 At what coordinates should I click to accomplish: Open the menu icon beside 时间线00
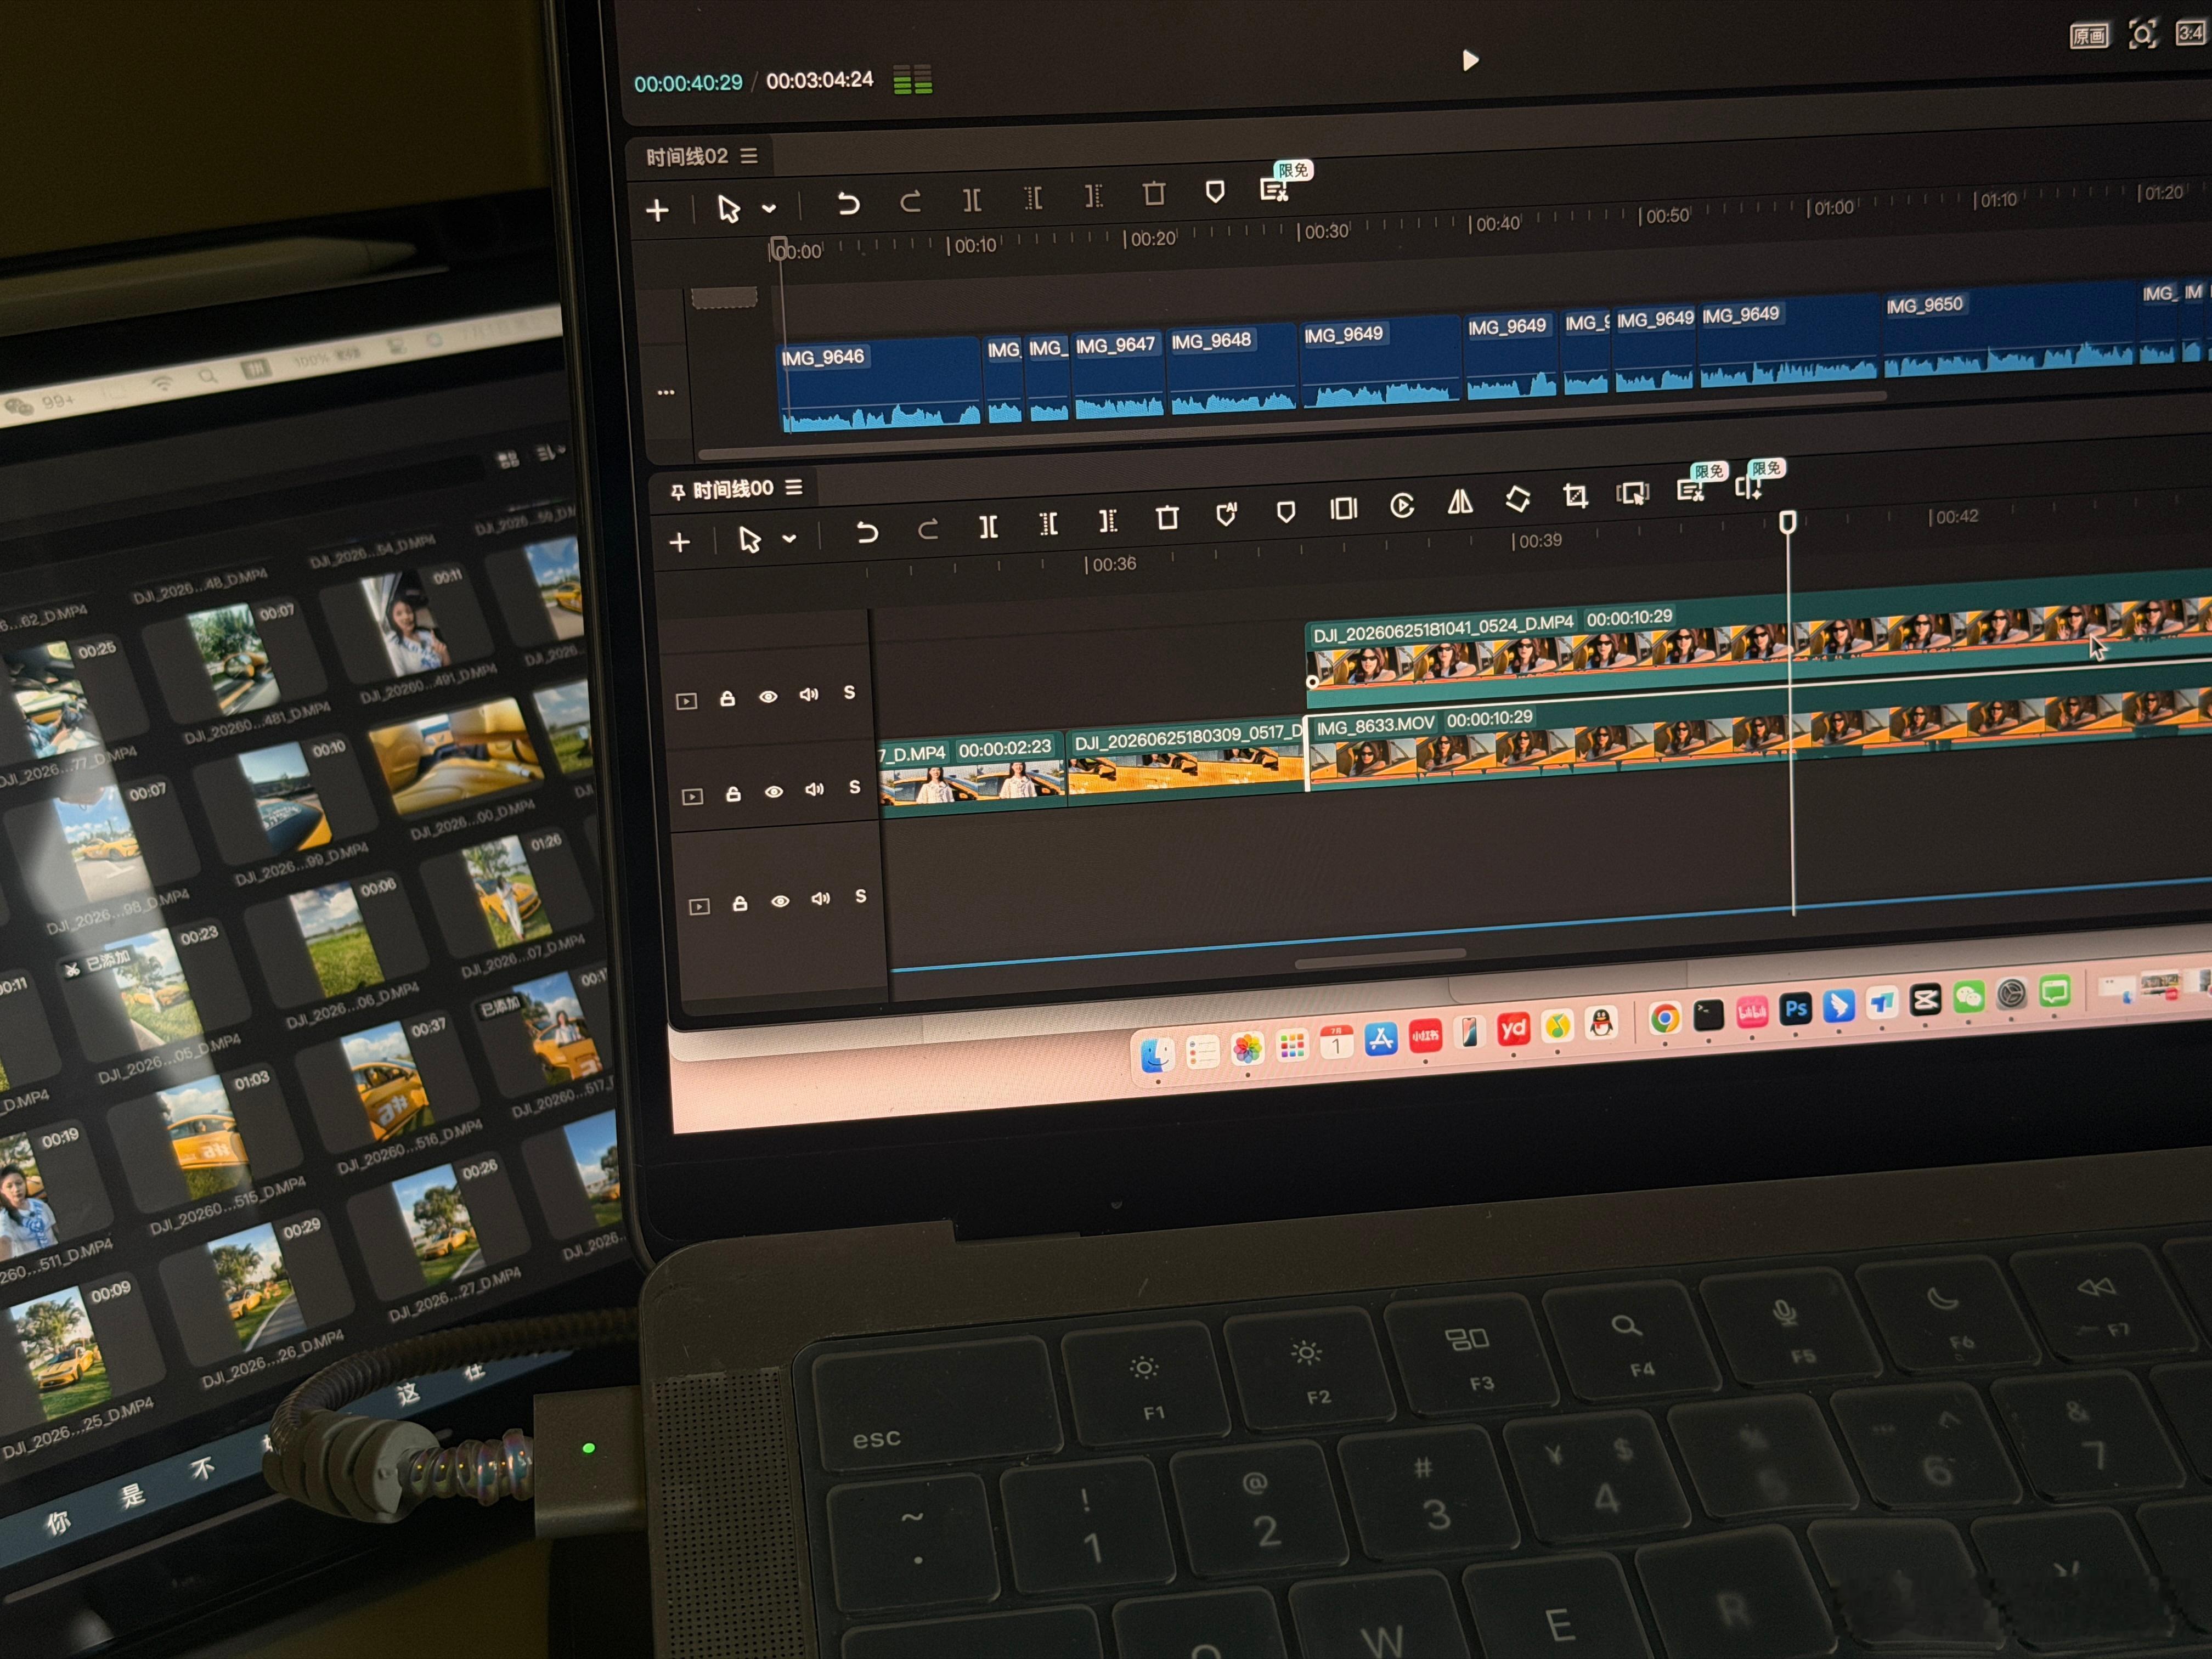pyautogui.click(x=794, y=487)
